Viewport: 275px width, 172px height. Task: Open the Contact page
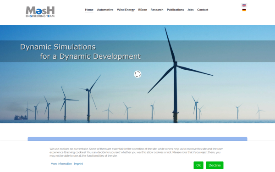click(x=203, y=10)
